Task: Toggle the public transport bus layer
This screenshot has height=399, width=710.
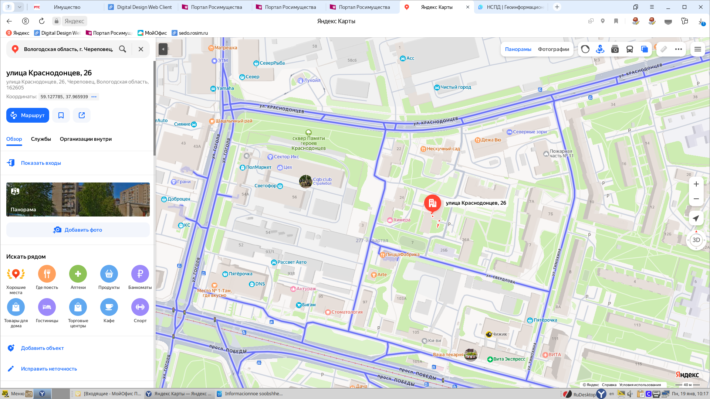Action: tap(629, 49)
